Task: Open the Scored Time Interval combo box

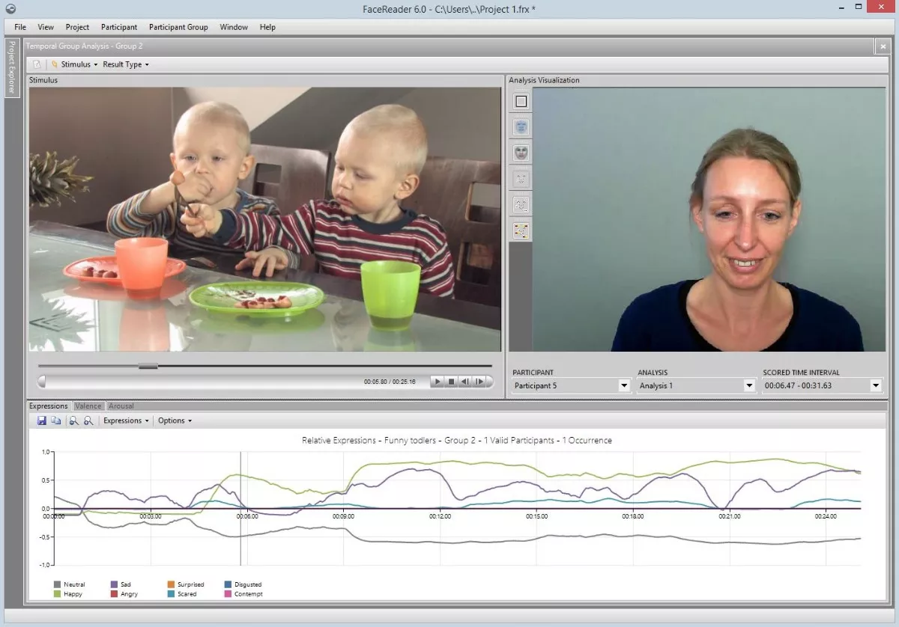Action: point(822,385)
